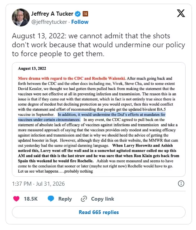Click Copy link label
Viewport: 196px width, 230px height.
pos(102,199)
